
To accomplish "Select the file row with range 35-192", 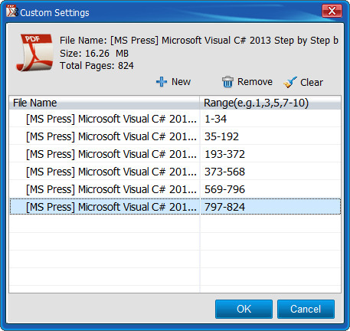I will pos(175,136).
